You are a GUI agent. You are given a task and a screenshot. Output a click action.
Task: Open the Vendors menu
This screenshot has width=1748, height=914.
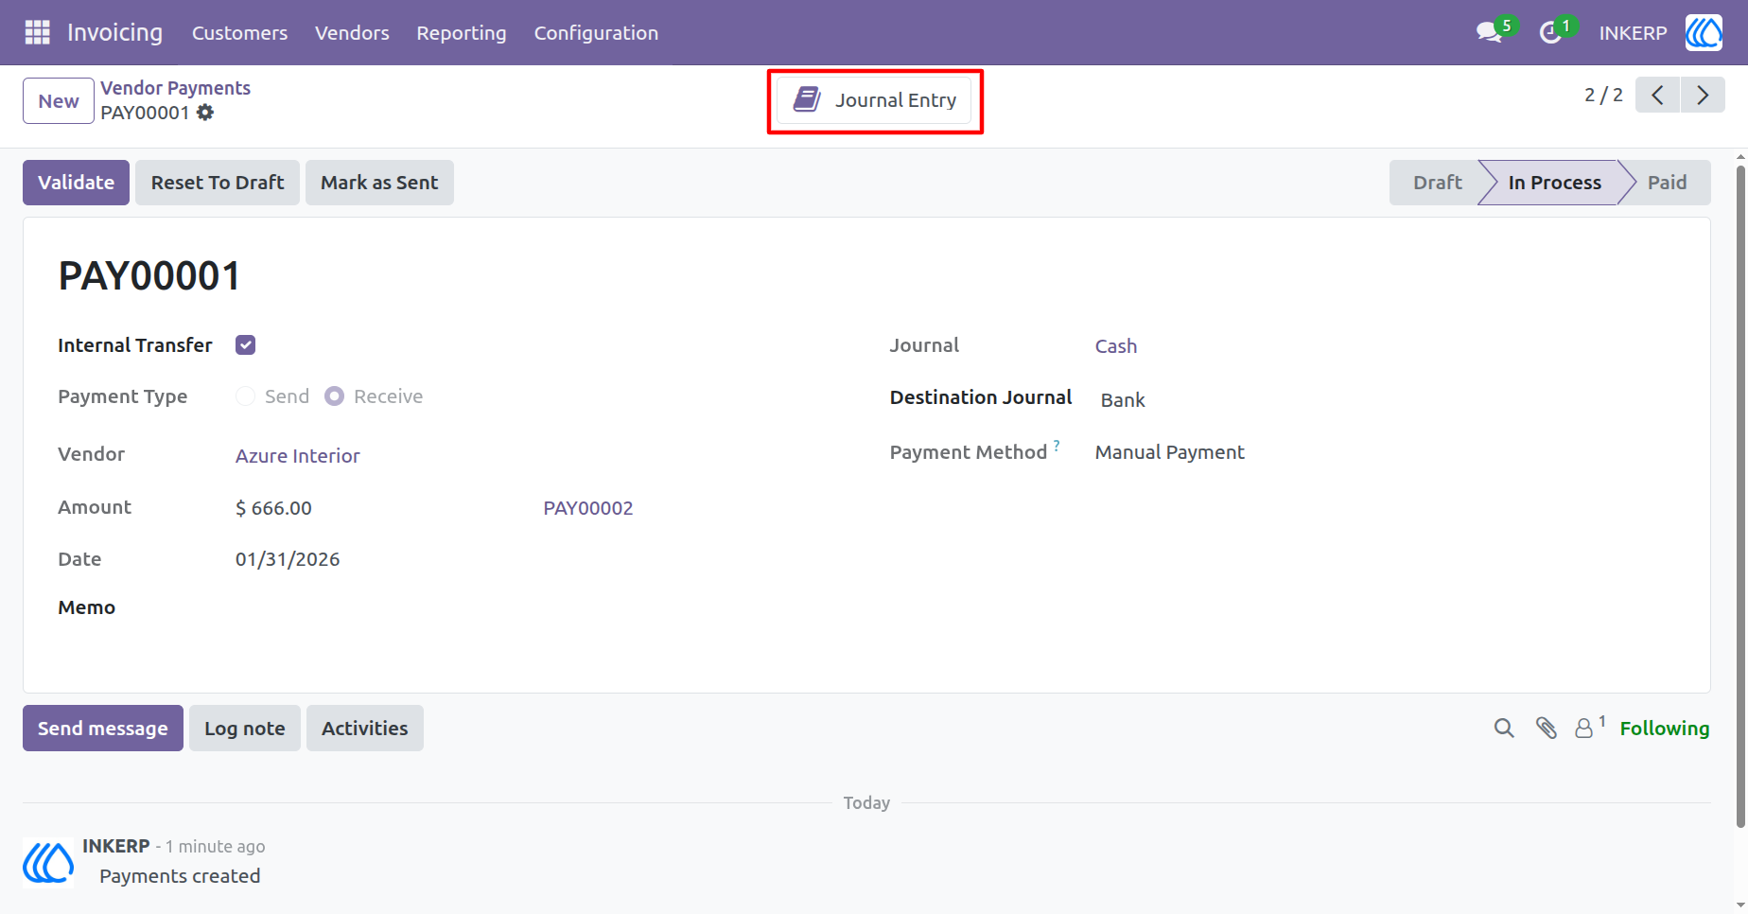(x=352, y=33)
